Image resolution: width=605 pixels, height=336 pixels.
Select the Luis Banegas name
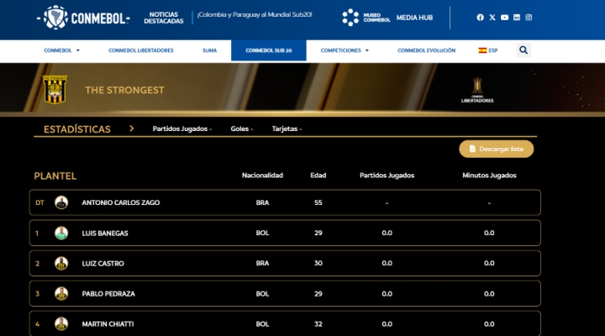[105, 234]
